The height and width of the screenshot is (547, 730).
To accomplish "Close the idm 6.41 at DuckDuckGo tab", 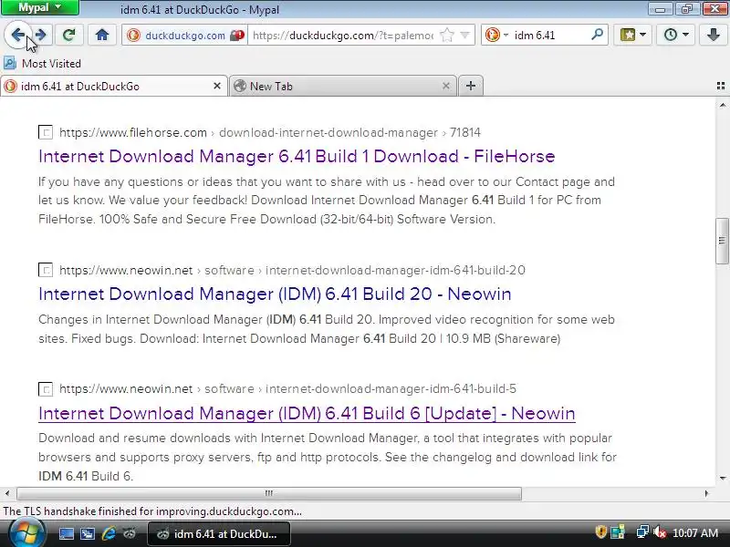I will click(x=217, y=86).
